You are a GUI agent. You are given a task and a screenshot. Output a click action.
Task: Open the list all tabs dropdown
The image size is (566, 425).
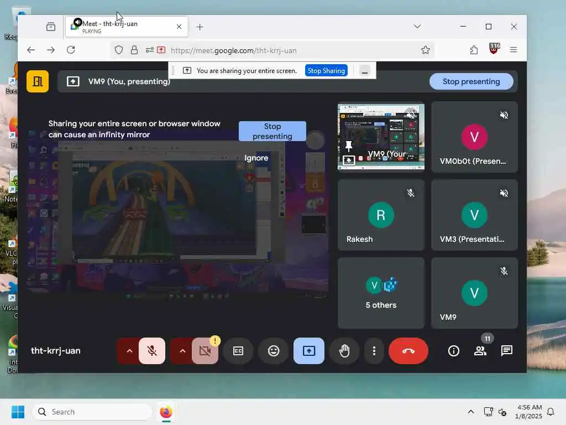pos(417,27)
